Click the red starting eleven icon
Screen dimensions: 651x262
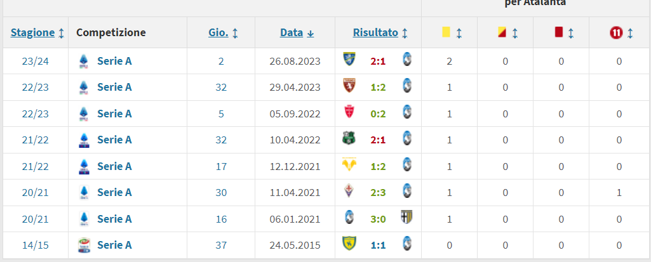point(615,32)
